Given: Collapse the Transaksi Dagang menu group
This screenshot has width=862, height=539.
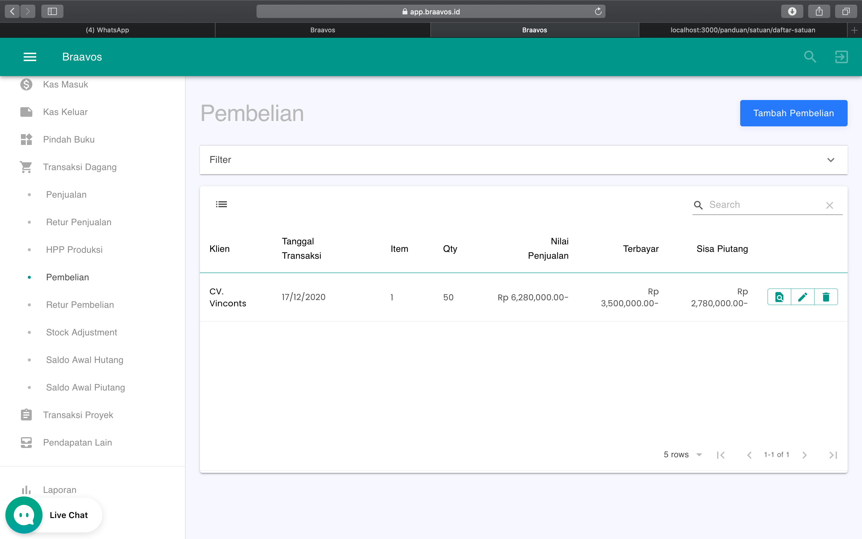Looking at the screenshot, I should 80,167.
